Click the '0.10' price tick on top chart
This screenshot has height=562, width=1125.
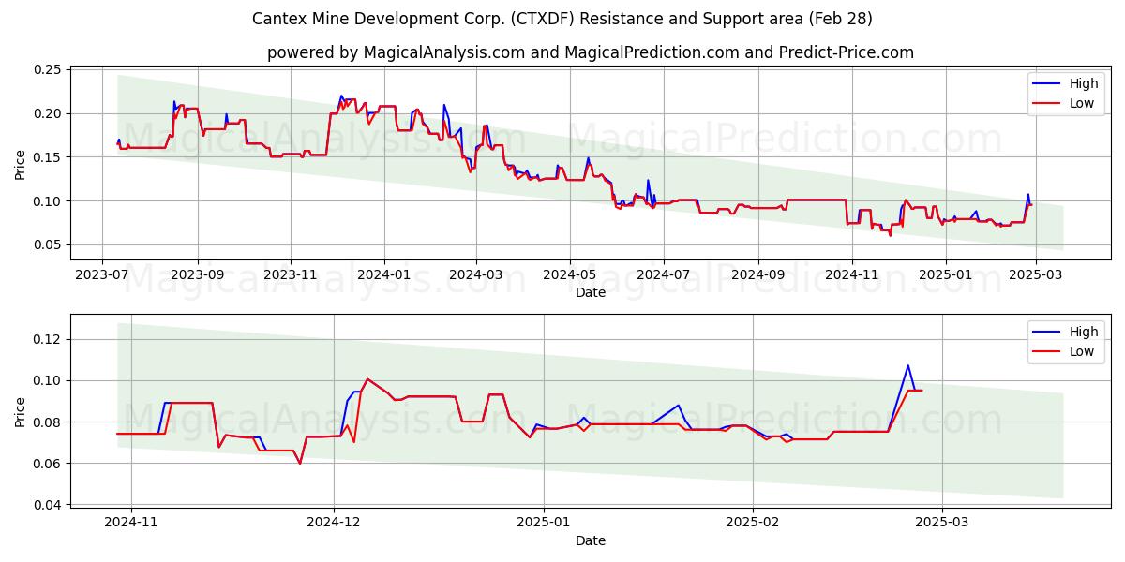tap(48, 201)
